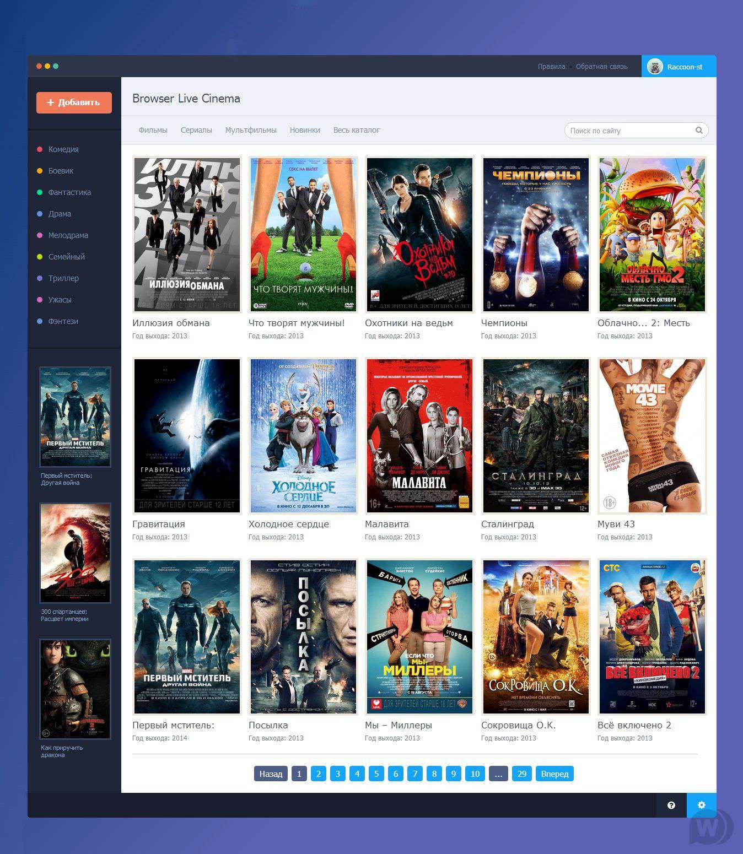The height and width of the screenshot is (854, 743).
Task: Click the search magnifier icon
Action: (699, 131)
